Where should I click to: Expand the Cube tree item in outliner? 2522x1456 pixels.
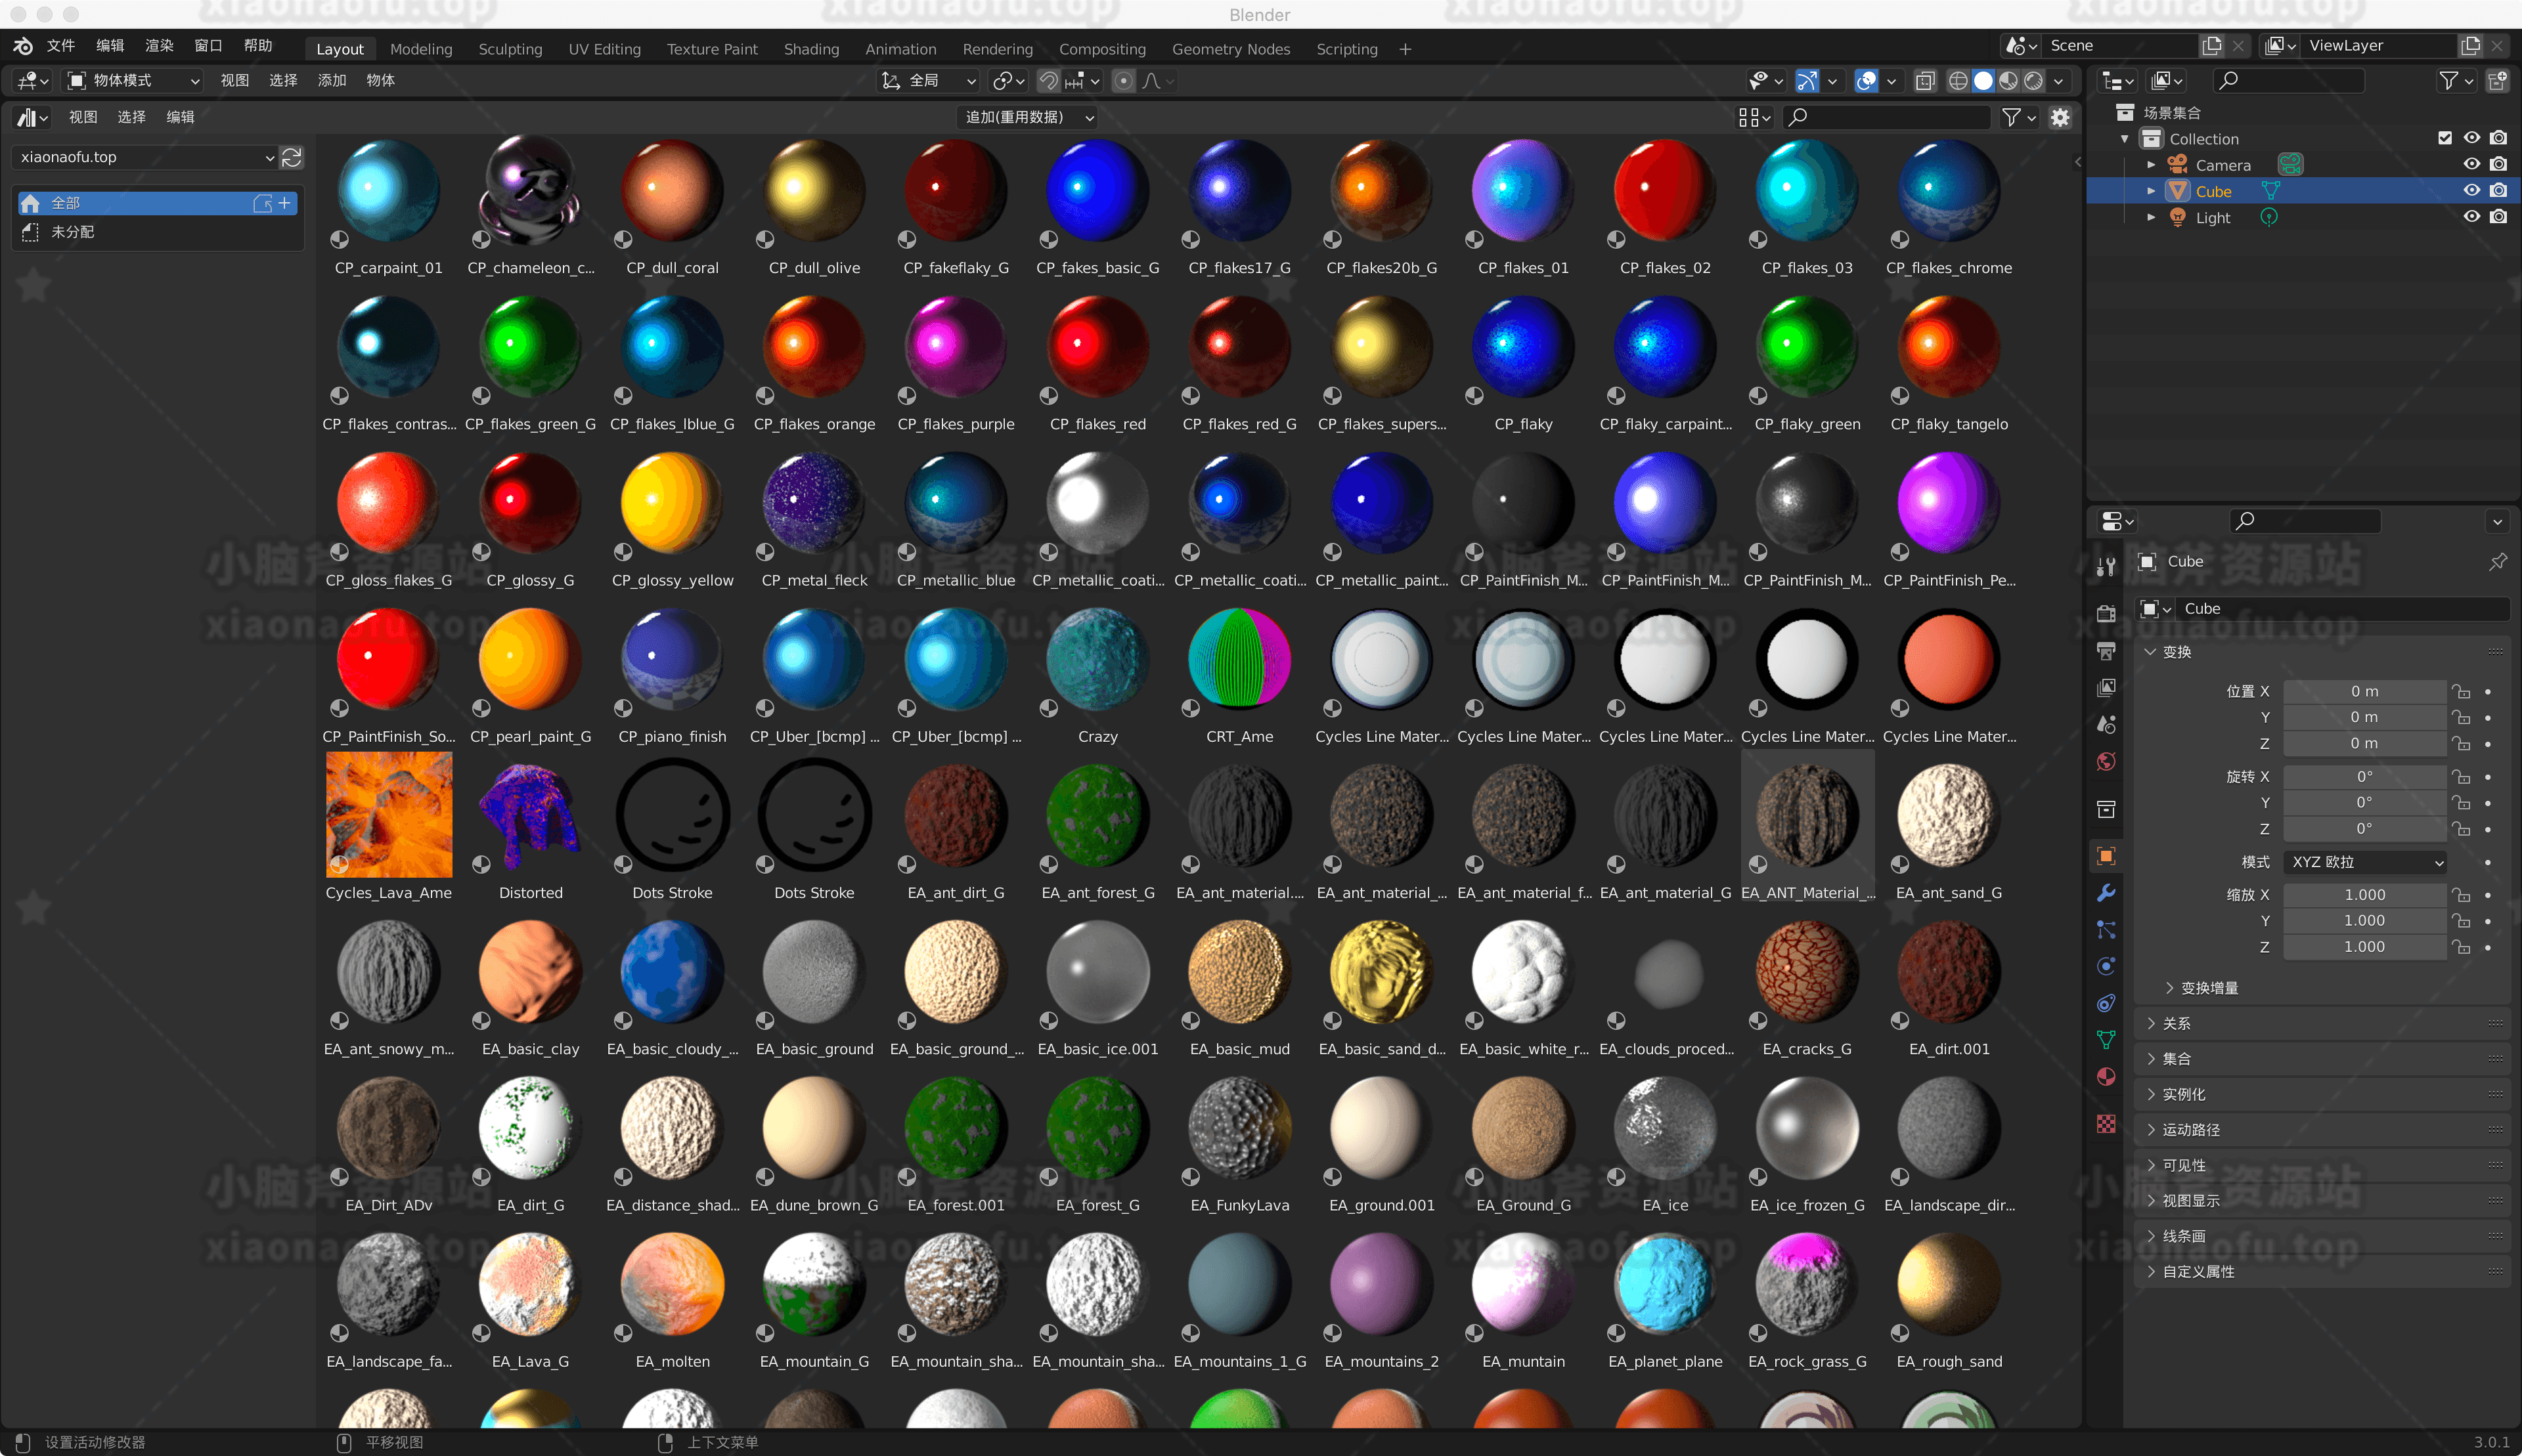click(x=2151, y=191)
